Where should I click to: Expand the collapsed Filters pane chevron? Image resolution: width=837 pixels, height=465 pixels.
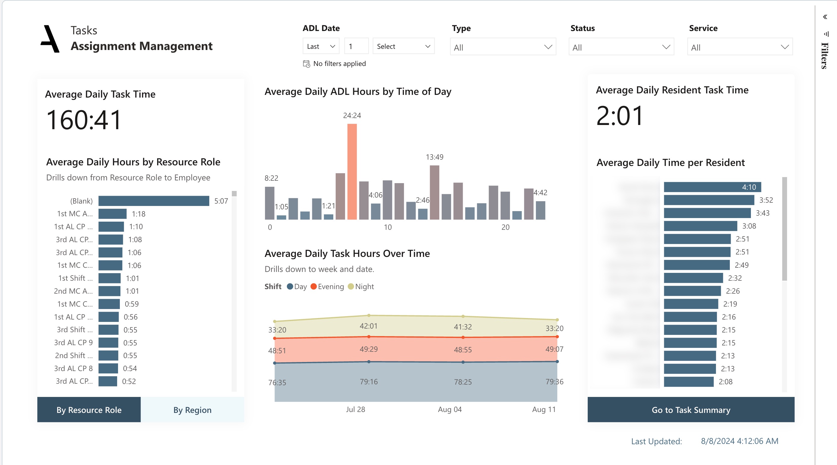[825, 17]
